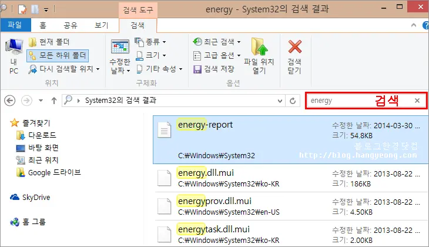Switch to the 홈 (Home) ribbon tab
Image resolution: width=429 pixels, height=247 pixels.
[43, 25]
